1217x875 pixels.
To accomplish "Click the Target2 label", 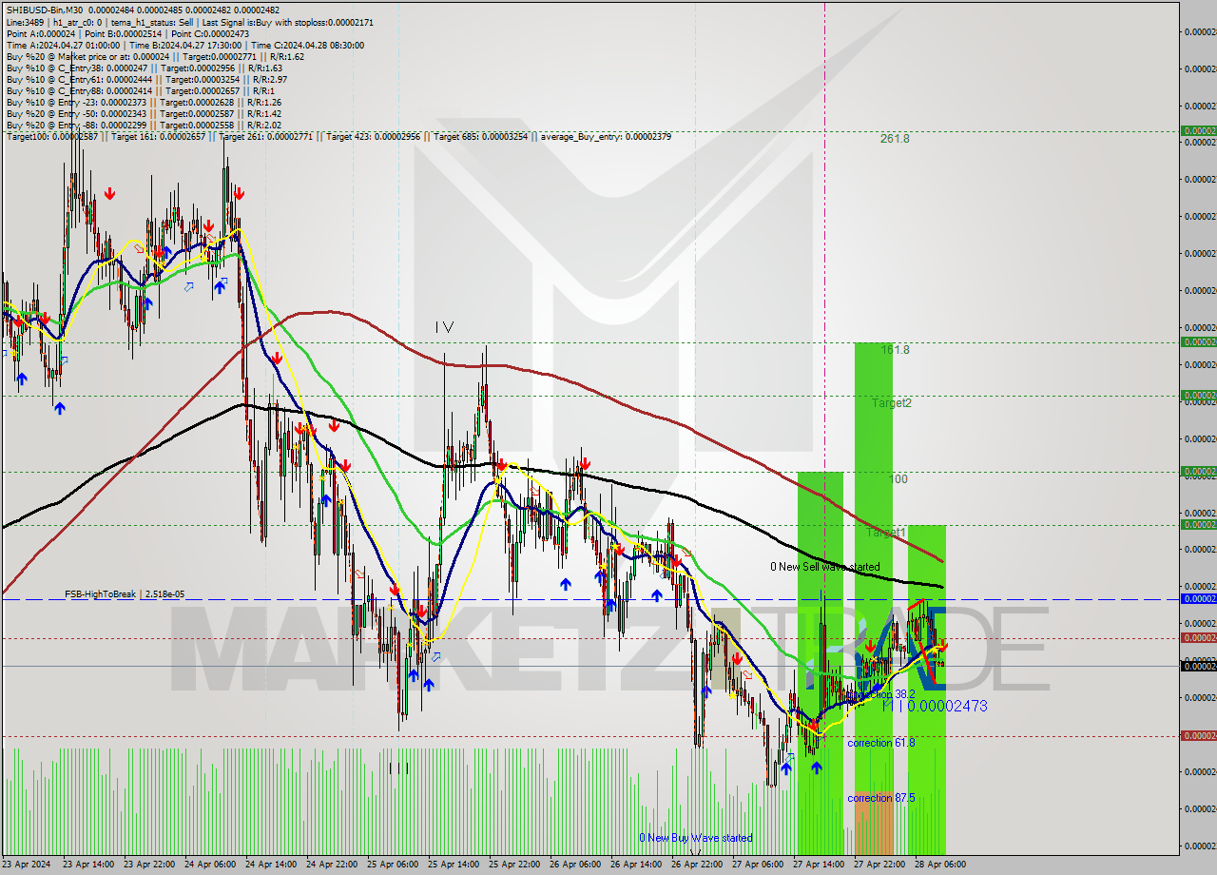I will point(892,403).
